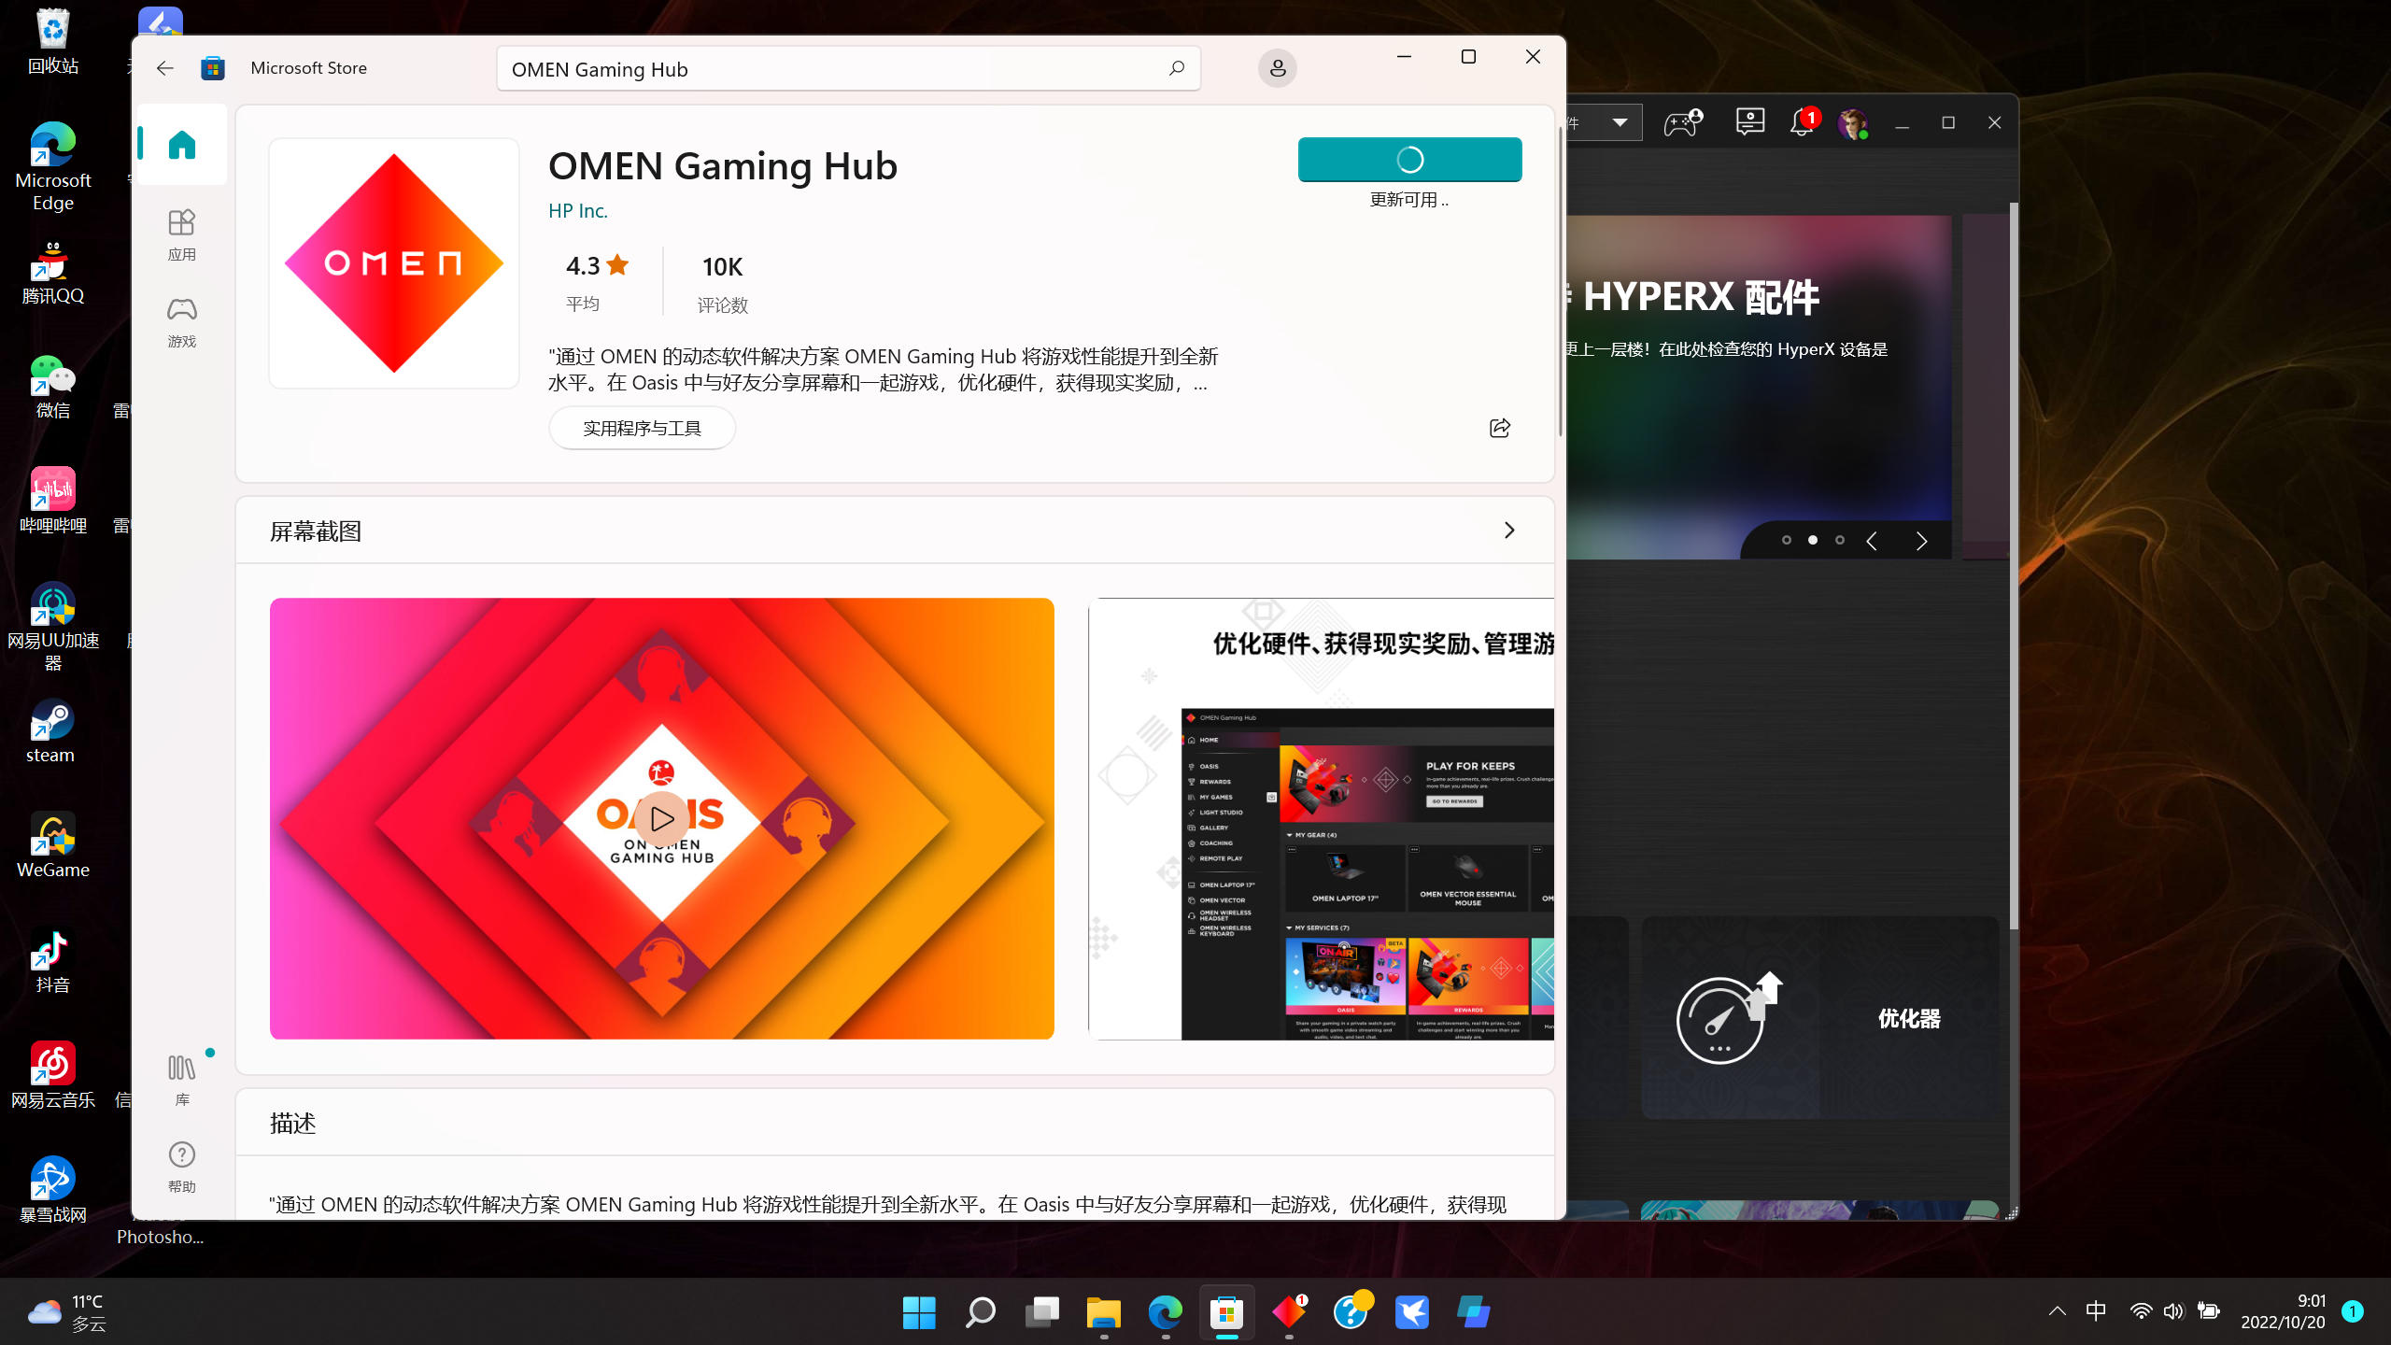Click the share icon on OMEN Gaming Hub page
This screenshot has height=1345, width=2391.
1499,428
